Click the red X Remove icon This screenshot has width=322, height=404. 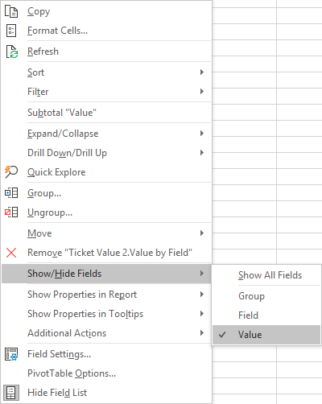(11, 253)
